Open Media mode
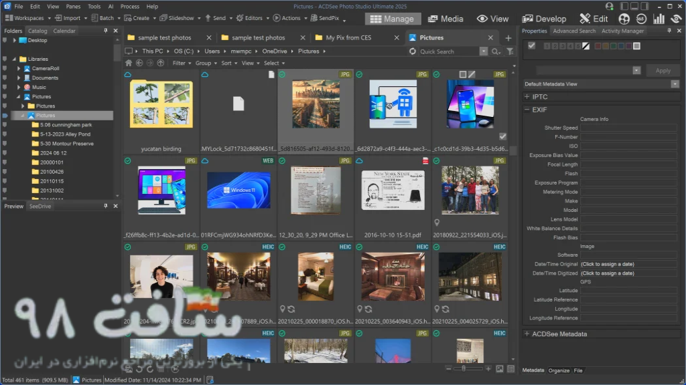 point(445,19)
